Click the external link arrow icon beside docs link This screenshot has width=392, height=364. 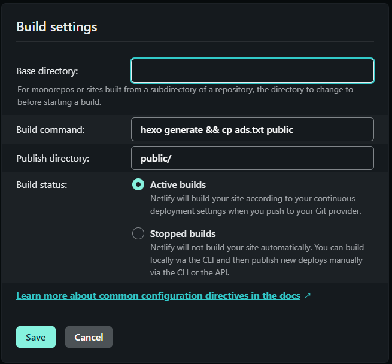tap(308, 296)
